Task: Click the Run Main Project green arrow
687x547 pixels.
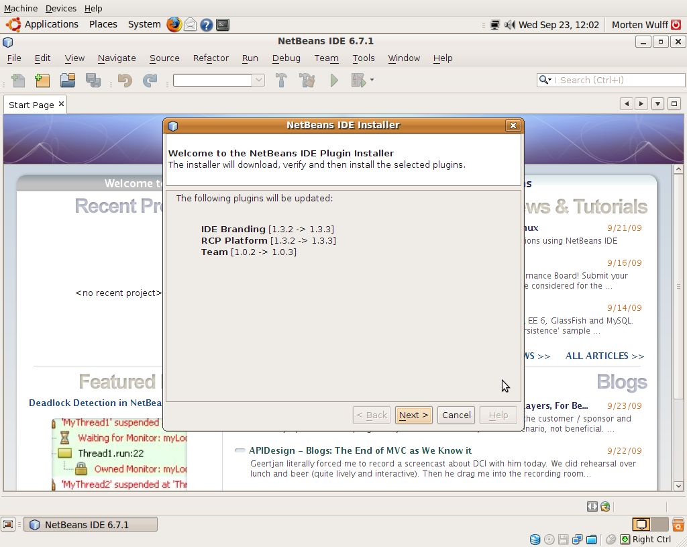Action: 334,81
